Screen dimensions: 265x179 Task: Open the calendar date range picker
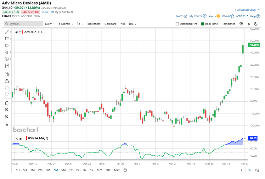[x=125, y=170]
